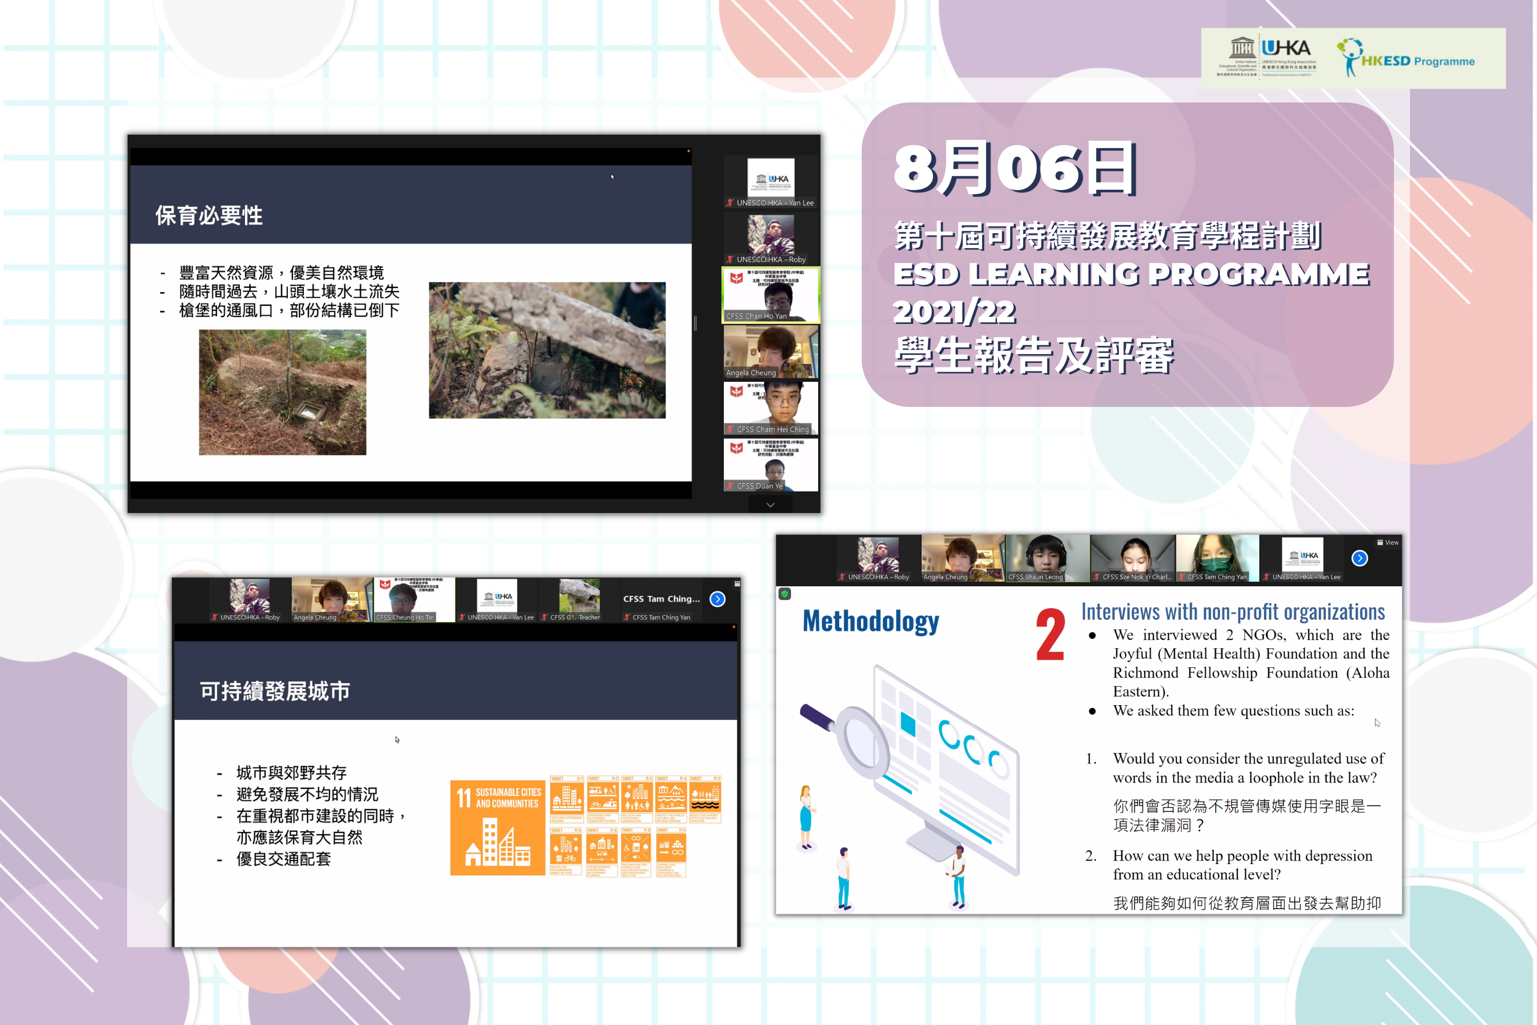
Task: Click 'Would you consider the unregulated use' question
Action: click(x=1248, y=768)
